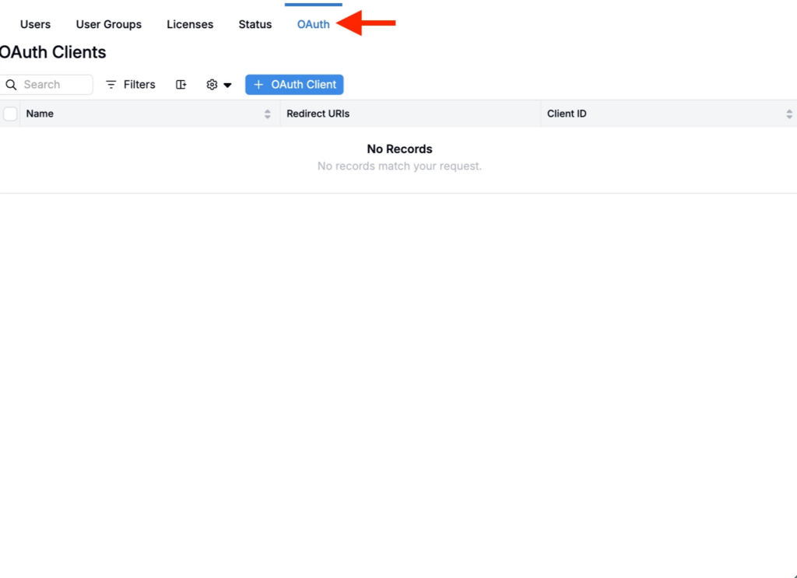Click the Filters funnel lines icon
The width and height of the screenshot is (797, 578).
click(111, 84)
